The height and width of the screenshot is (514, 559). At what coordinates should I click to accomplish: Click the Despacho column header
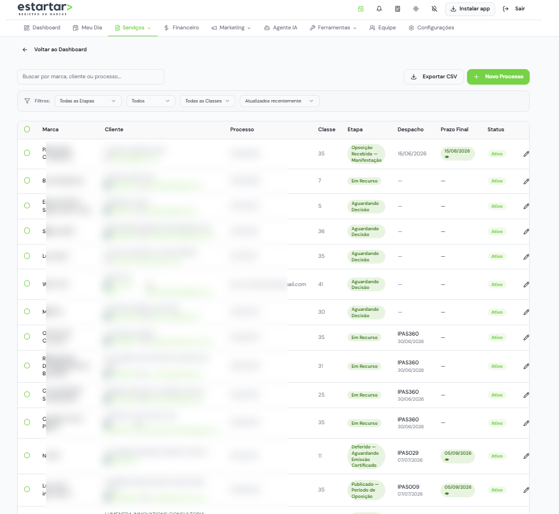411,130
